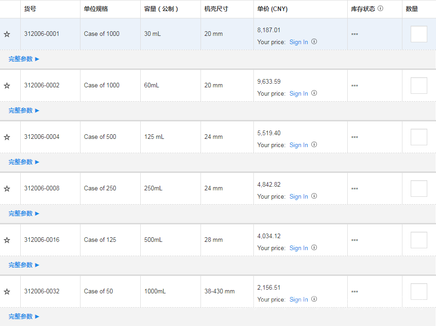
Task: Expand 完整参数 for item 312006-0004
Action: (x=24, y=162)
